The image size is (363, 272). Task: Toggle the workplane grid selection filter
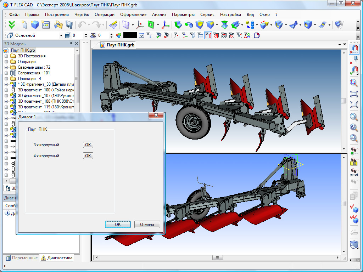tap(200, 35)
